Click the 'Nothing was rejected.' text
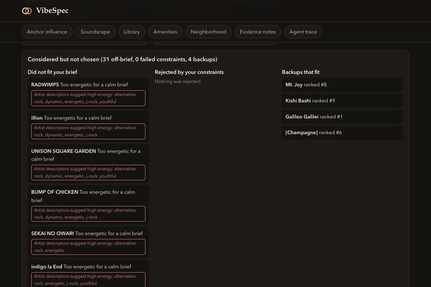The image size is (431, 287). tap(178, 81)
